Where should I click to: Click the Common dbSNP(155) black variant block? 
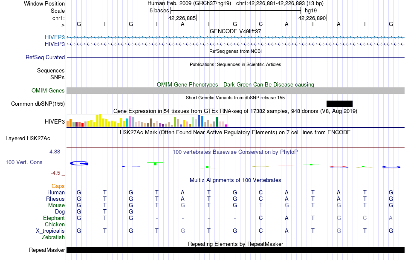(x=339, y=104)
